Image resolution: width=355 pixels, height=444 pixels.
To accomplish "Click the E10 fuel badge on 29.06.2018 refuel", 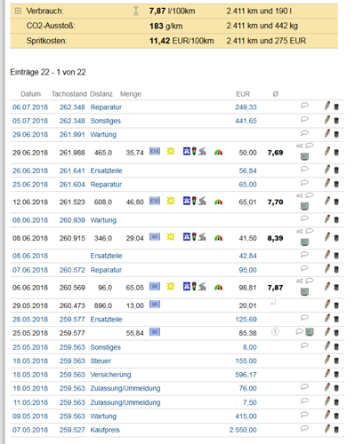I will click(155, 151).
